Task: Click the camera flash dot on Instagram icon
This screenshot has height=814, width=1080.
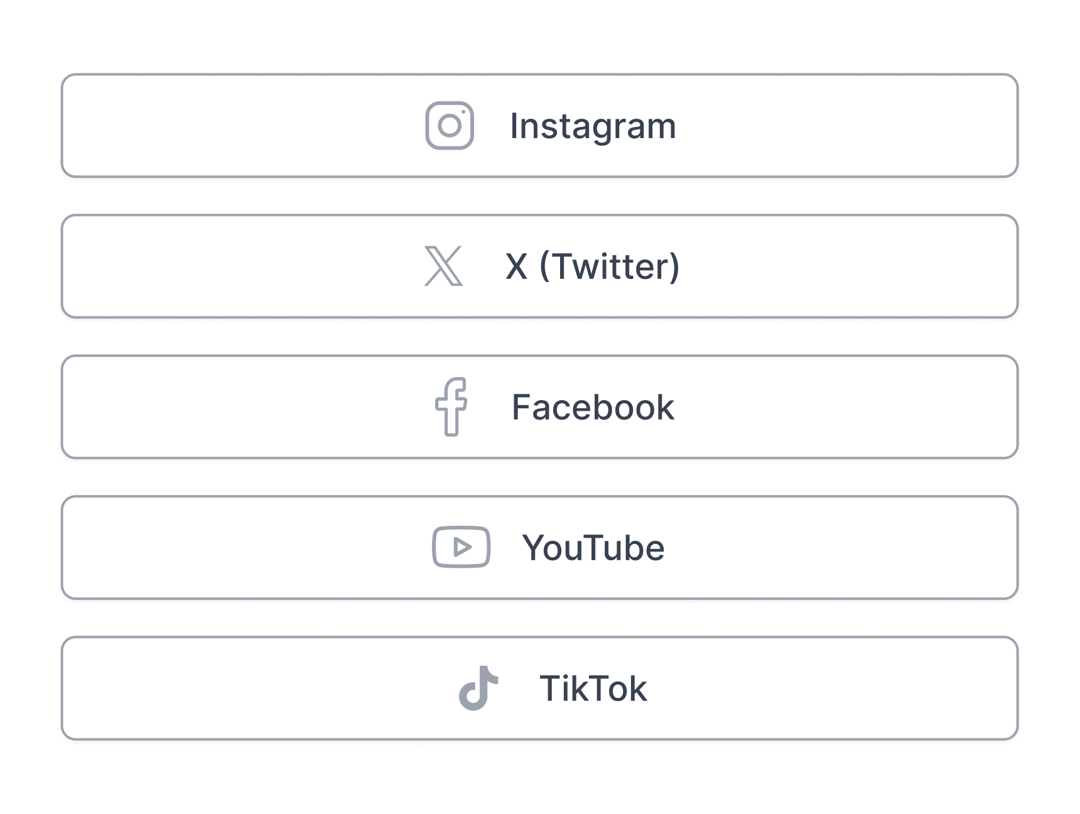Action: coord(463,111)
